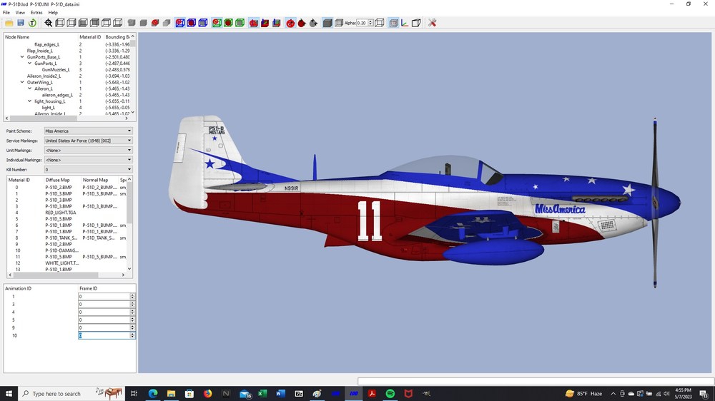Open the View menu

click(x=20, y=13)
